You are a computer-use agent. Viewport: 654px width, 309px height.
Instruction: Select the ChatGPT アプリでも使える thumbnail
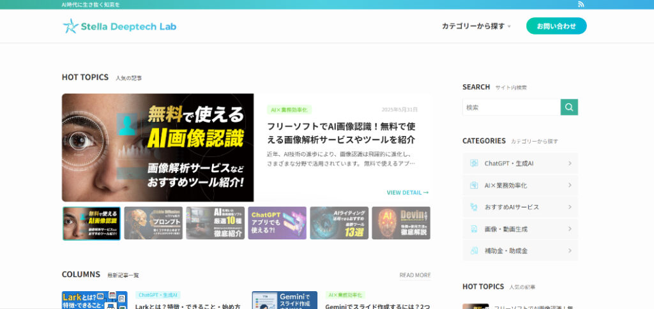(277, 223)
